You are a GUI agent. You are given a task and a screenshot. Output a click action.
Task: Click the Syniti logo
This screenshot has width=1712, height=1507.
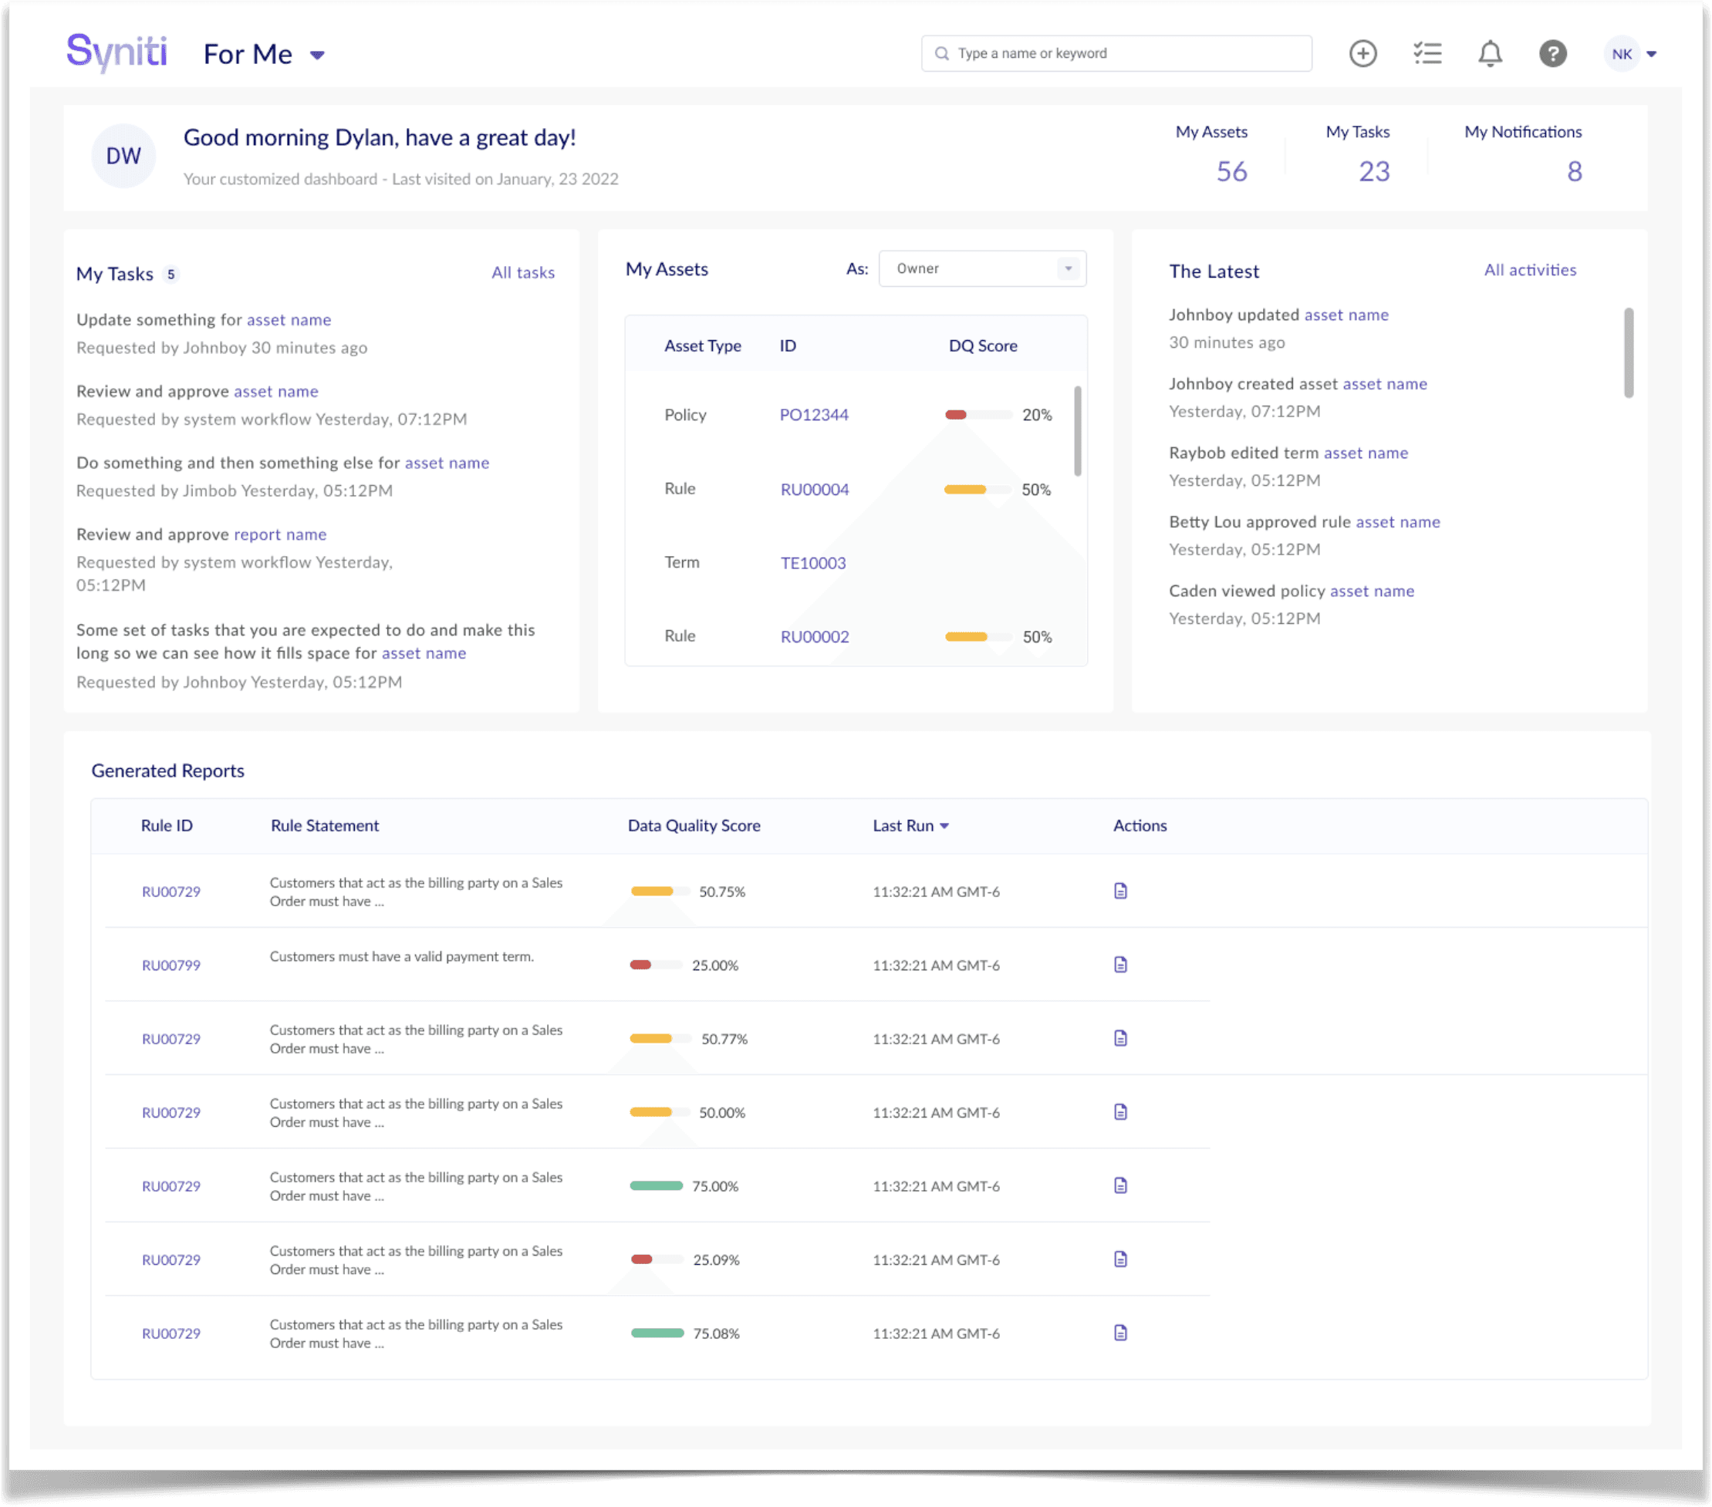coord(117,52)
